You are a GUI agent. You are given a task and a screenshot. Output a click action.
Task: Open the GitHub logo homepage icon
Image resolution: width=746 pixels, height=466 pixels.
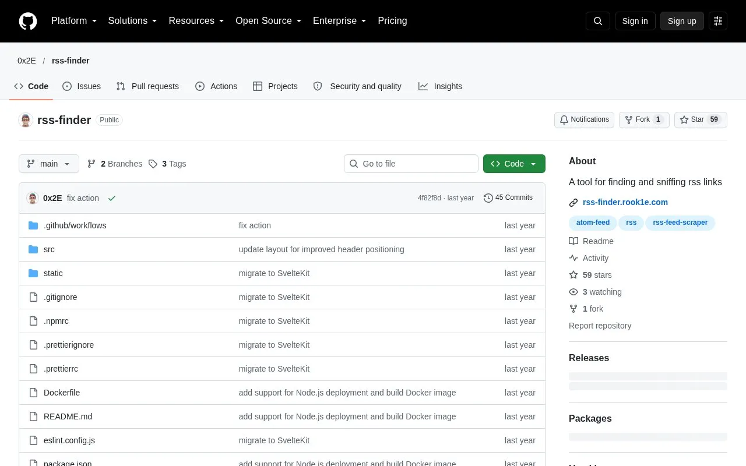(x=28, y=21)
